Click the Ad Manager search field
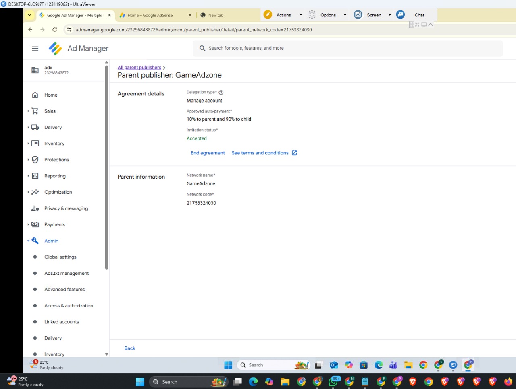The height and width of the screenshot is (389, 516). (x=347, y=48)
